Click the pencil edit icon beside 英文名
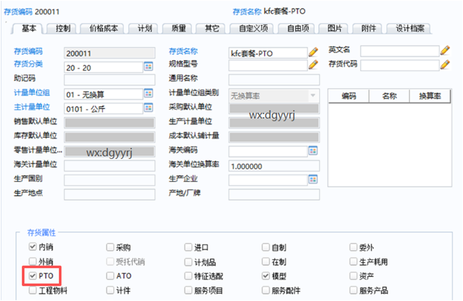The width and height of the screenshot is (463, 301). point(445,51)
